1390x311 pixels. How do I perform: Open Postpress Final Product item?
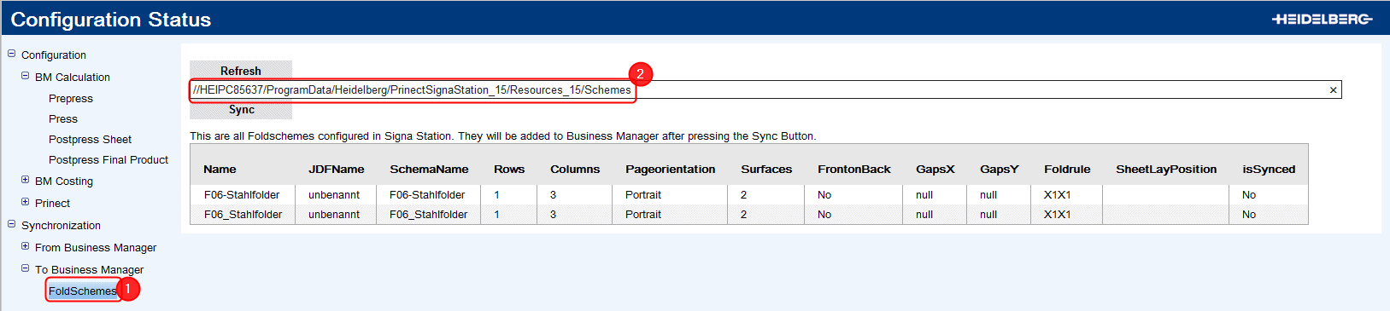[x=109, y=160]
